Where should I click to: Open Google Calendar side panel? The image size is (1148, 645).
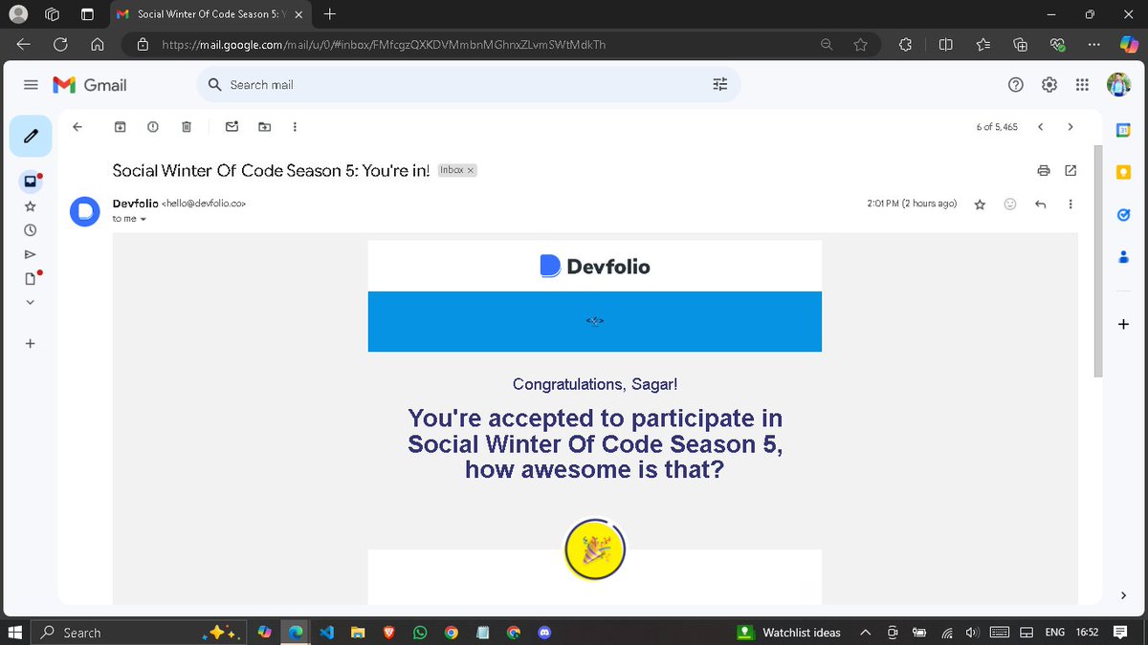tap(1124, 130)
